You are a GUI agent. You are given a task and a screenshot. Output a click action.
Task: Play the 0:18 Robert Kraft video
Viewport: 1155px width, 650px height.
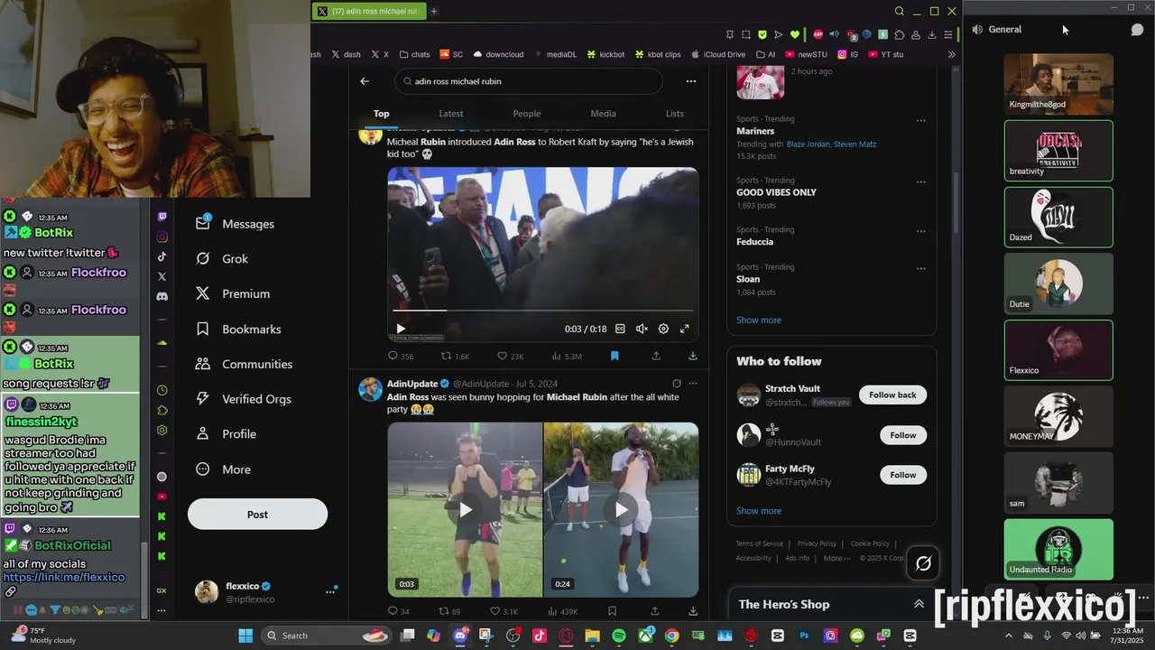(401, 329)
